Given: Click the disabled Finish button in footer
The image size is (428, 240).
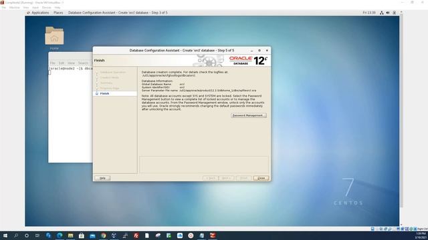Looking at the screenshot, I should click(243, 178).
